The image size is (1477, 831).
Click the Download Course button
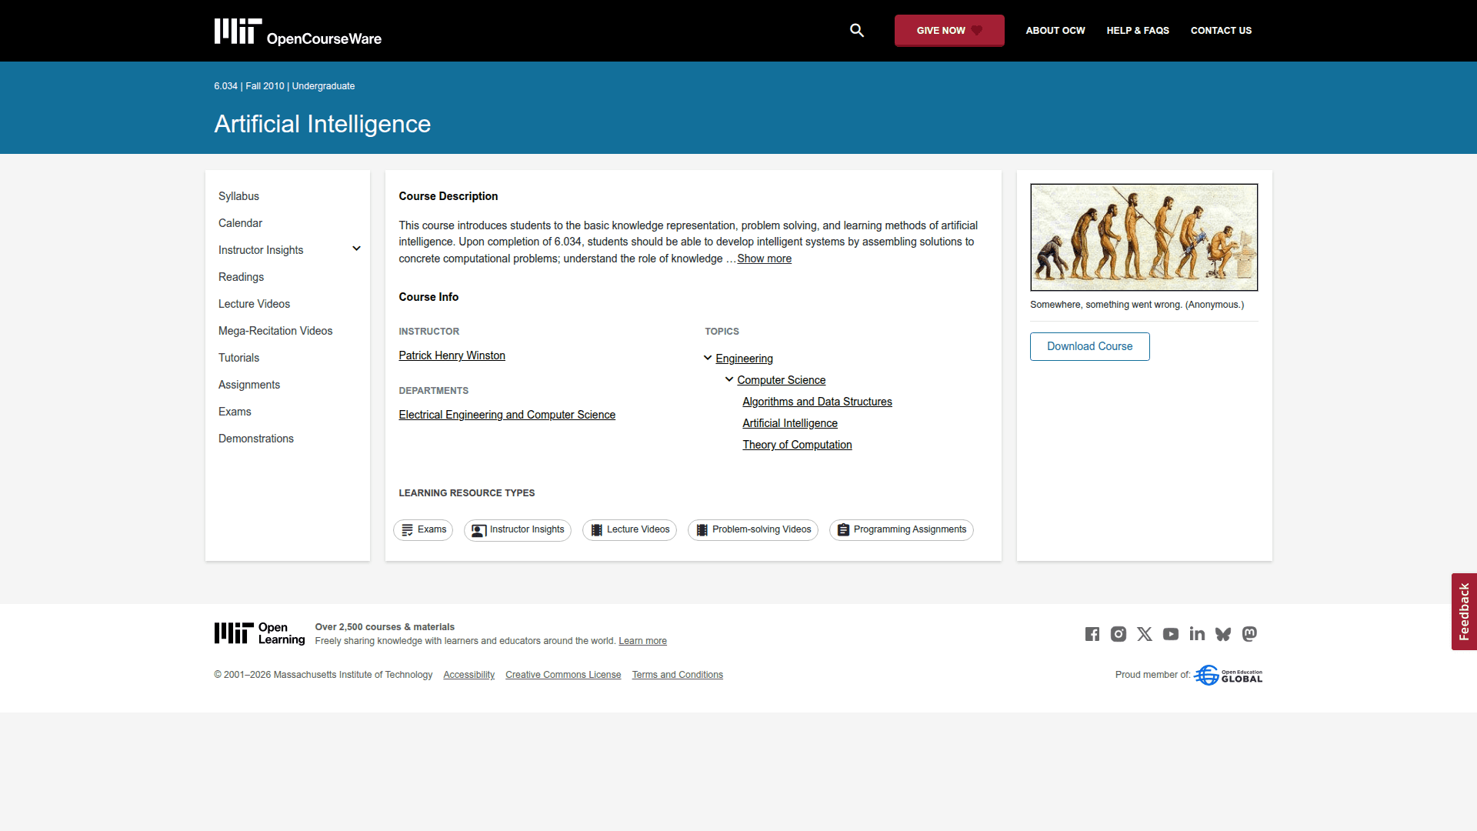(x=1089, y=346)
